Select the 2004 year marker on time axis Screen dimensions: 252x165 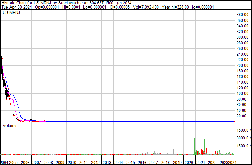4,162
